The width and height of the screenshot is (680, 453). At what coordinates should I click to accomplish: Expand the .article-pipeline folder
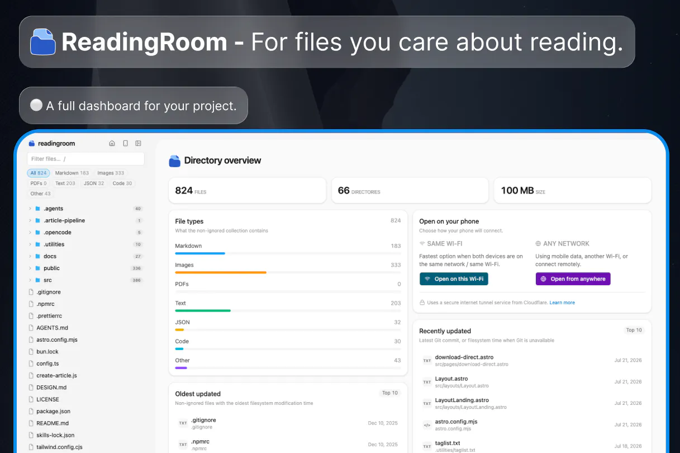tap(30, 220)
